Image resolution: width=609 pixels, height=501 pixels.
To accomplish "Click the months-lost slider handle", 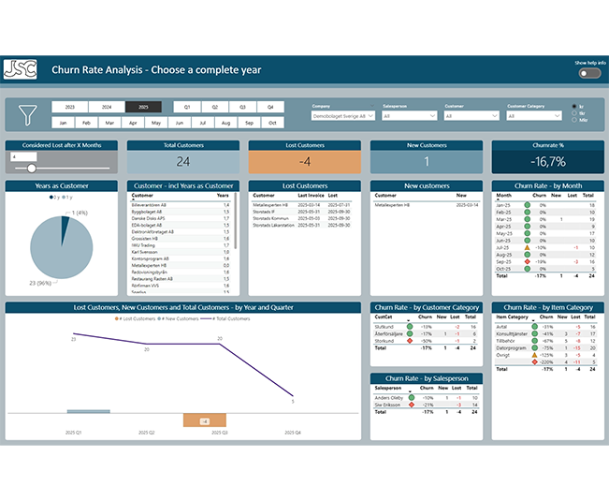I will point(32,168).
